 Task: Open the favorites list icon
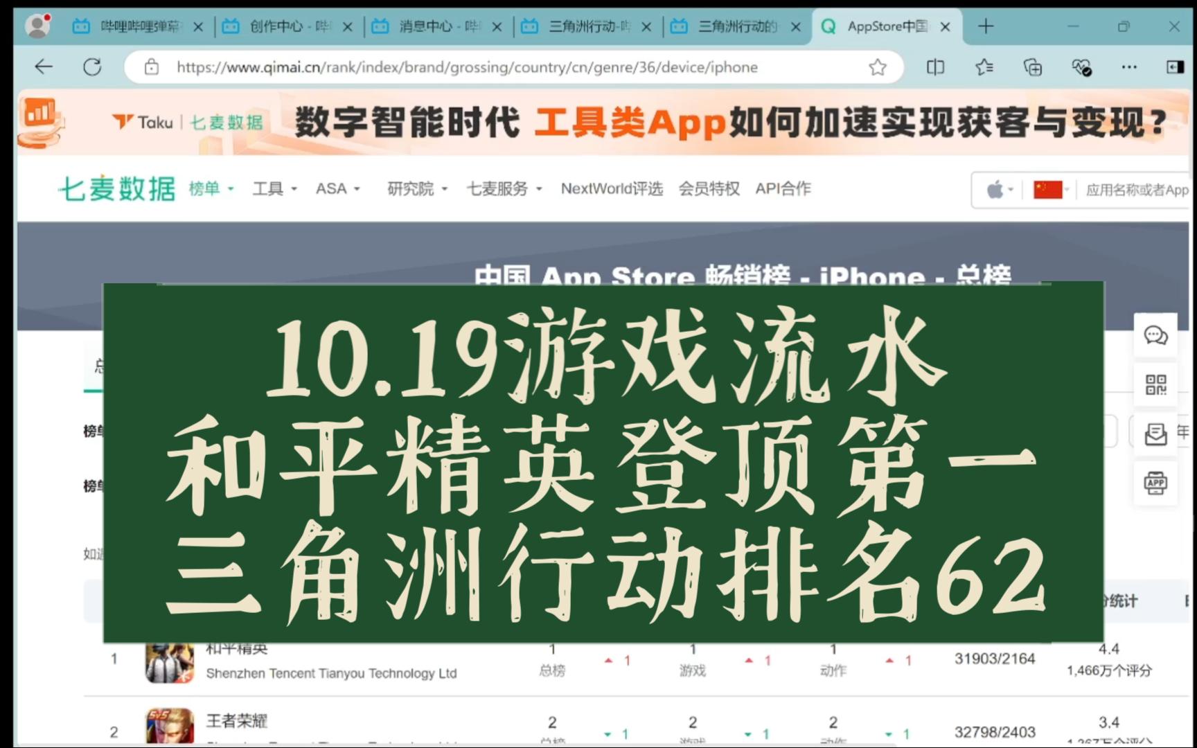984,67
